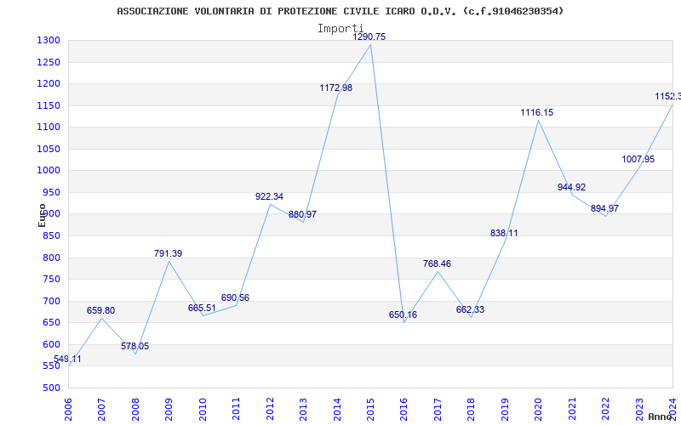The height and width of the screenshot is (425, 681).
Task: Select the y-axis tick 950
Action: 51,193
